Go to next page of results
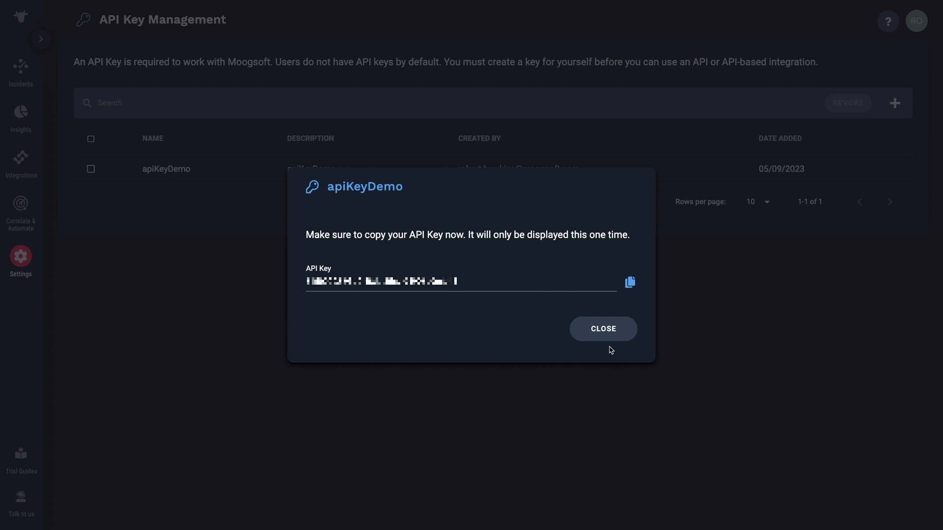The width and height of the screenshot is (943, 530). [x=889, y=202]
